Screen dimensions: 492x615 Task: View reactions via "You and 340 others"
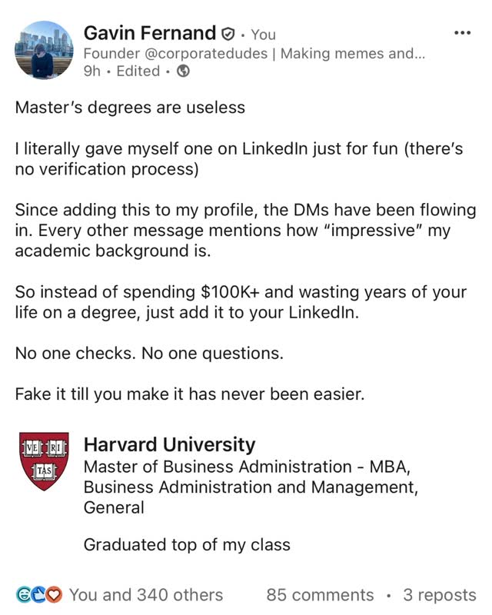pos(146,595)
